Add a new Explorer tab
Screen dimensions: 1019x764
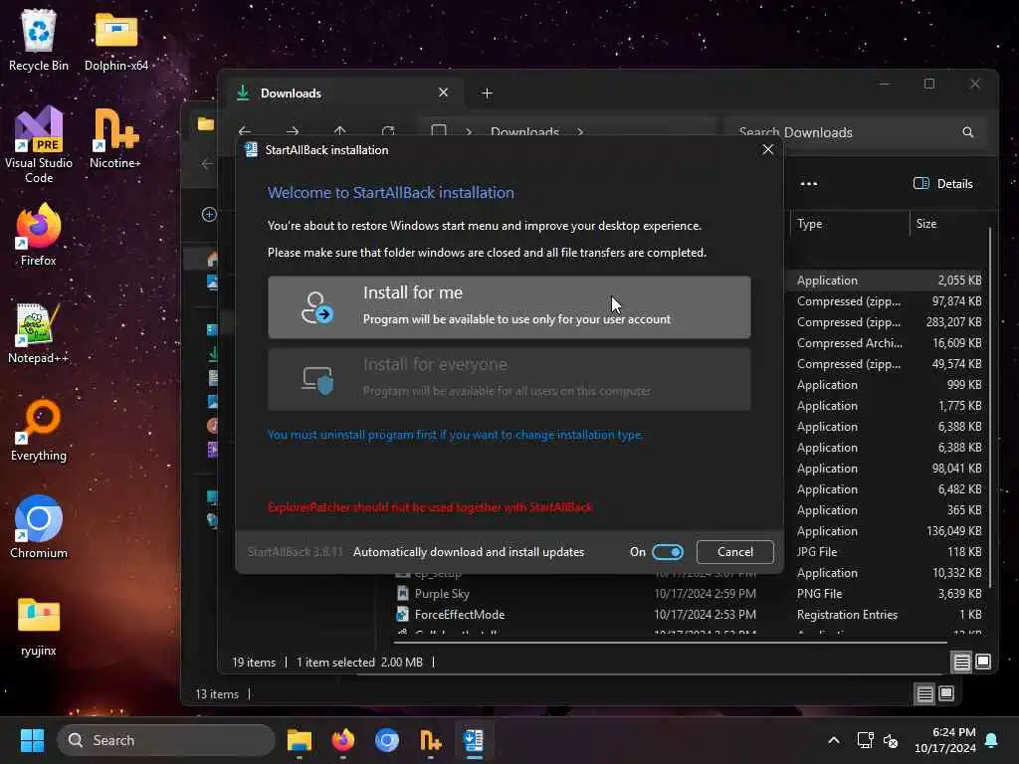(x=487, y=94)
